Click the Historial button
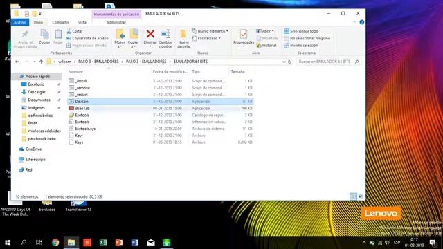Viewport: 443px width, 249px height. pos(266,46)
